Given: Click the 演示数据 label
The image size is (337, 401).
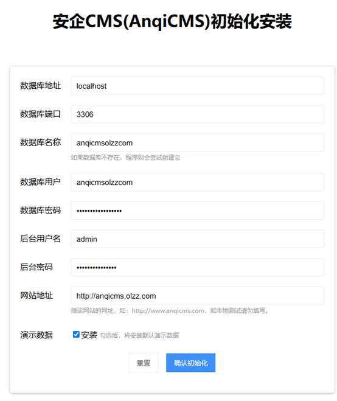Looking at the screenshot, I should (x=36, y=335).
